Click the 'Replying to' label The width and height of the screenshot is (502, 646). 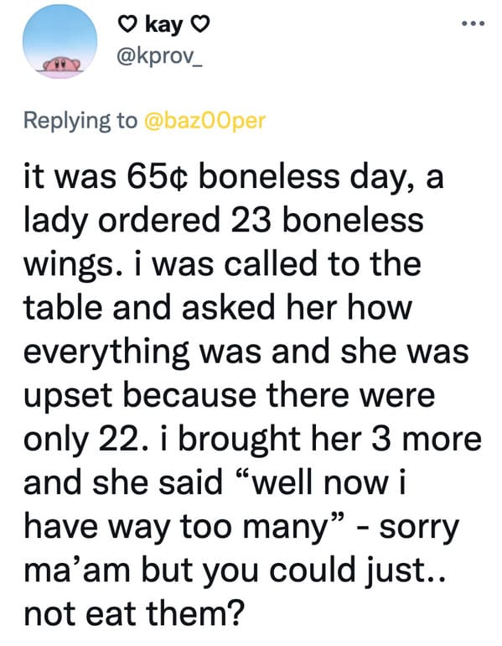coord(80,120)
